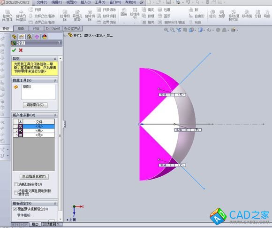This screenshot has width=272, height=228.
Task: Click the 切除零件 button
Action: coord(35,105)
